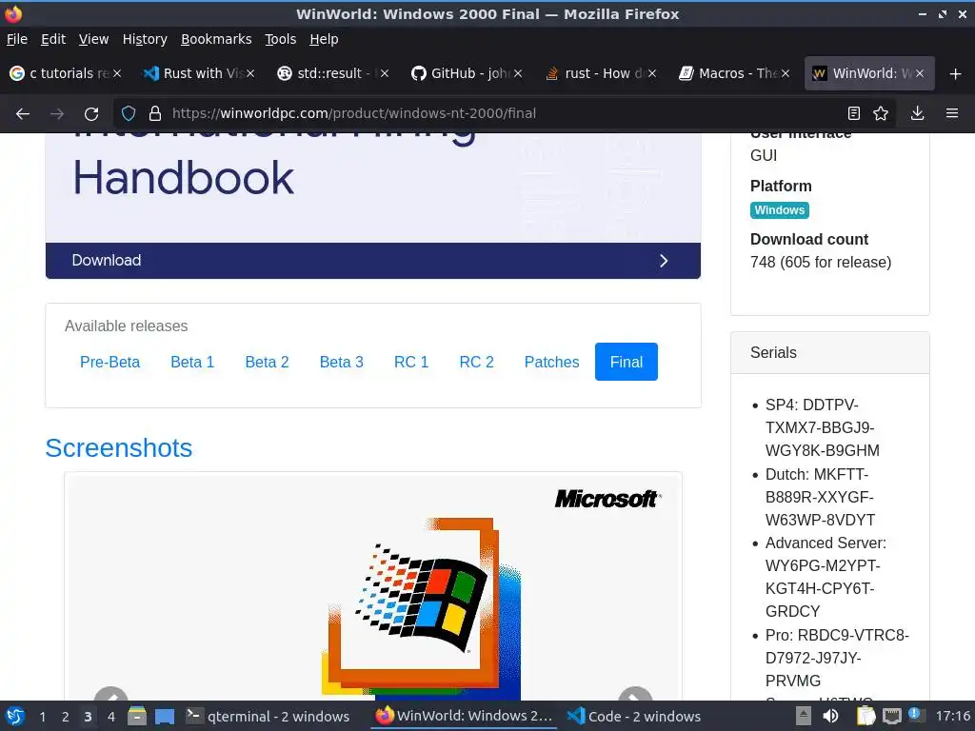Image resolution: width=975 pixels, height=731 pixels.
Task: Open the File menu
Action: (17, 39)
